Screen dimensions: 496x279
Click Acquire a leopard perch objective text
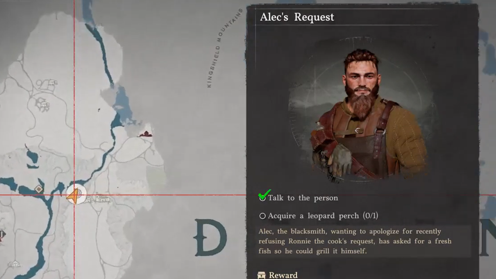tap(323, 216)
